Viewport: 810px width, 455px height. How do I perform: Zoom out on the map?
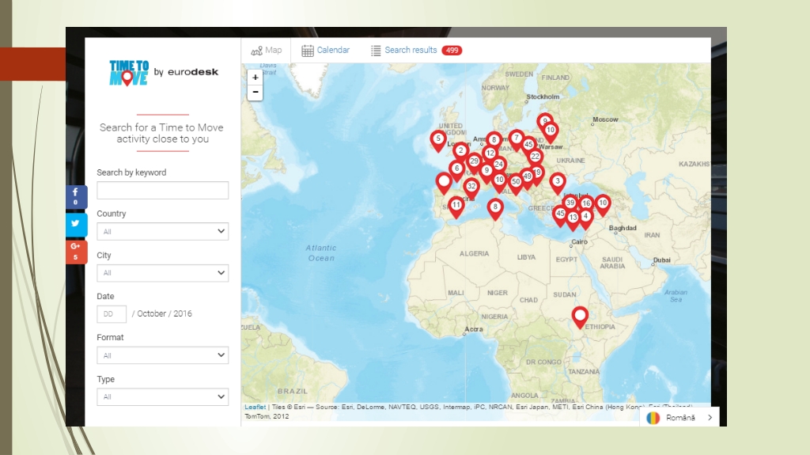click(x=255, y=93)
